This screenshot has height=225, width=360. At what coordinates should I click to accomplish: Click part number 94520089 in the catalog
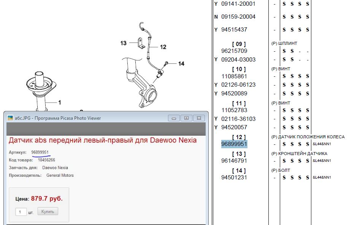point(234,93)
